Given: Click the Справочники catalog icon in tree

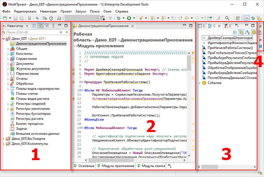Looking at the screenshot, I should pyautogui.click(x=13, y=59).
